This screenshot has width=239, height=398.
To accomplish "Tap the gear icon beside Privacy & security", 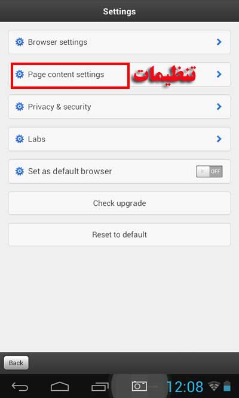I will (20, 107).
